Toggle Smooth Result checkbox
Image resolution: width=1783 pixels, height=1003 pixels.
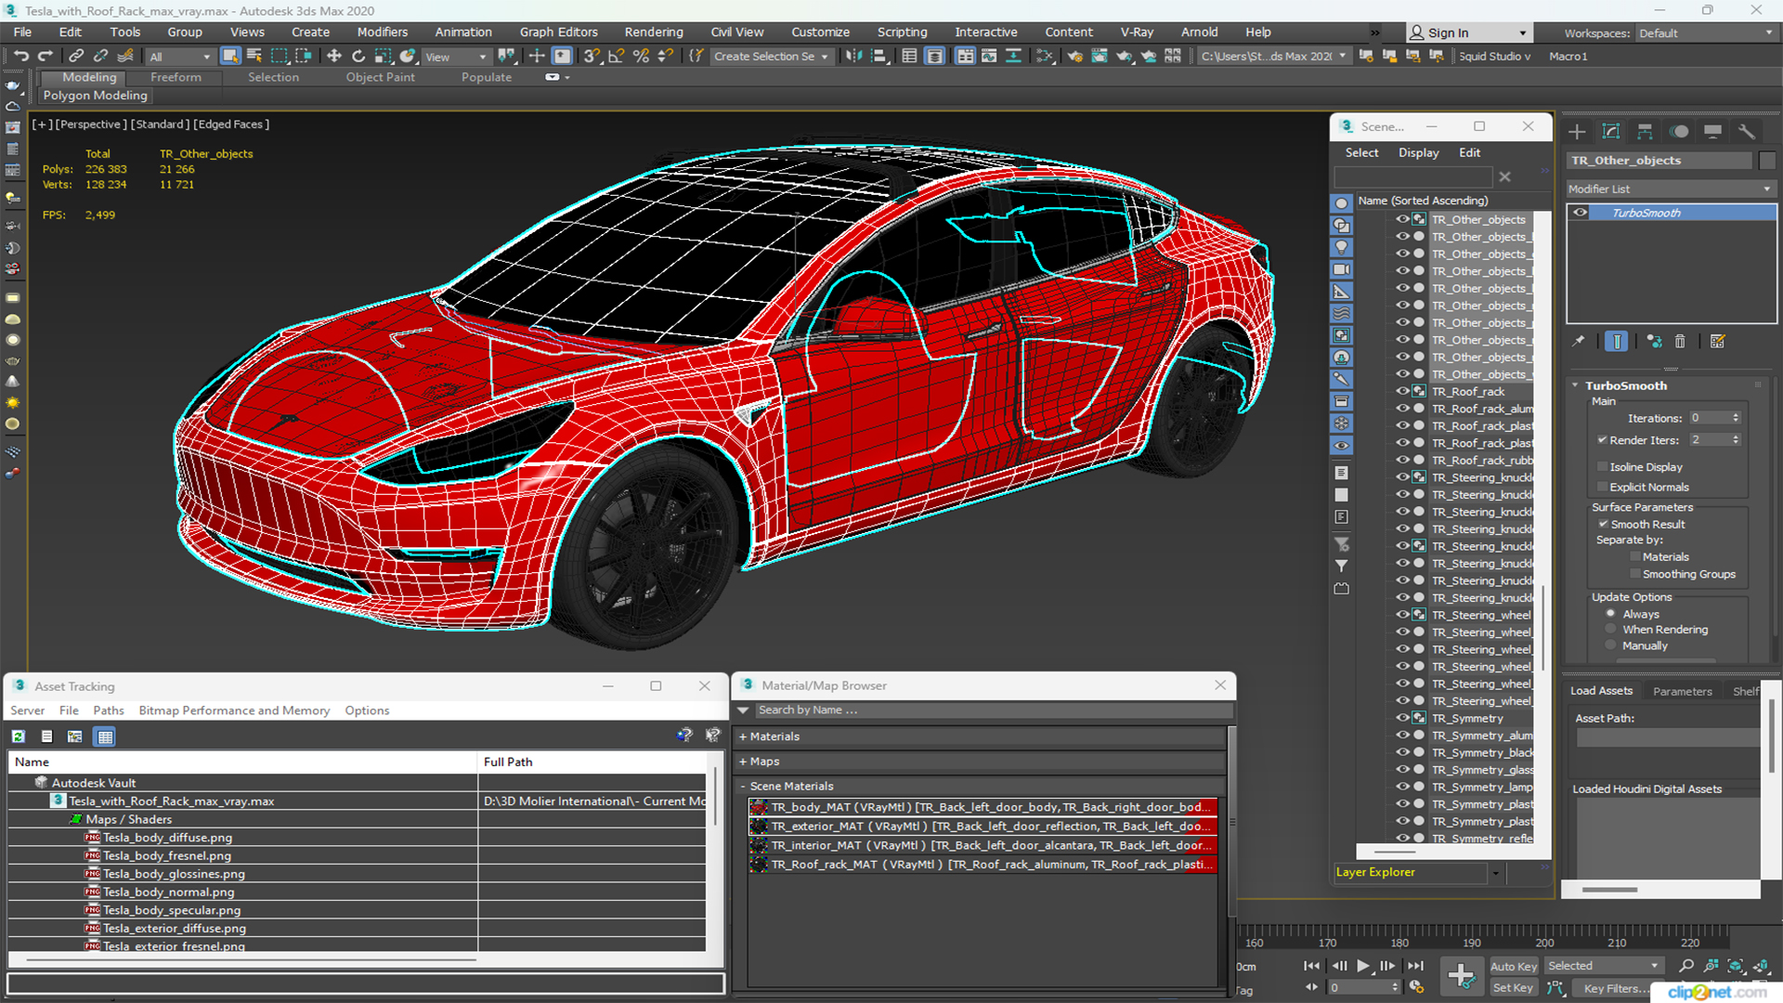pos(1603,525)
